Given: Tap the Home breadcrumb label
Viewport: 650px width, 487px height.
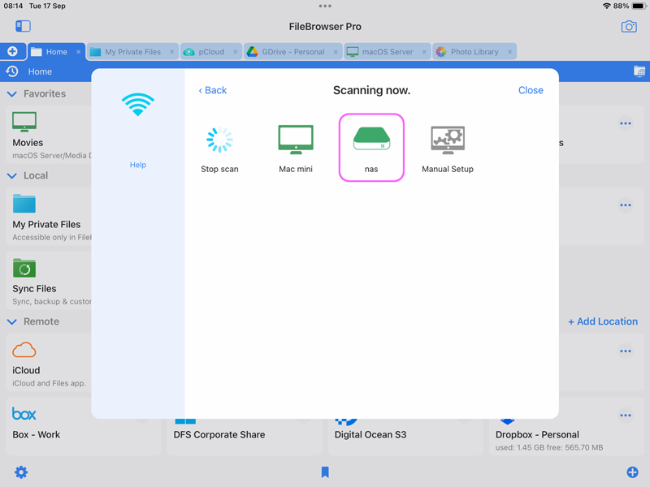Looking at the screenshot, I should [40, 71].
